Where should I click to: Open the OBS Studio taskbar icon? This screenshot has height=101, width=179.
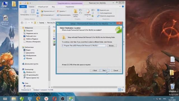[x=63, y=98]
